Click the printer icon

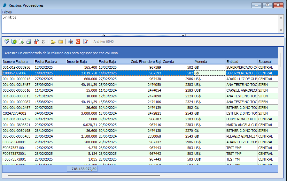[x=28, y=41]
